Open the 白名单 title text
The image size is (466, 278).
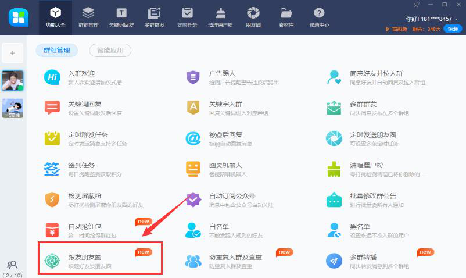pyautogui.click(x=219, y=227)
